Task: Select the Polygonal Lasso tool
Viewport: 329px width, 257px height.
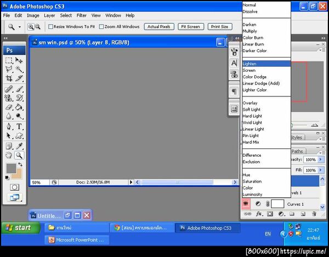Action: tap(9, 69)
